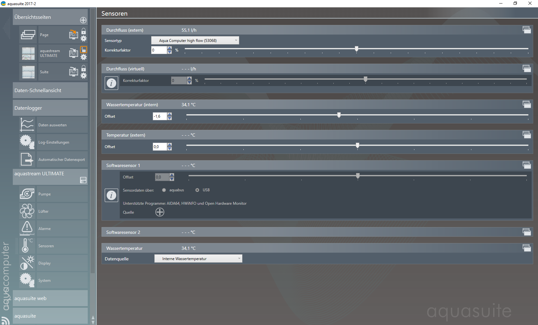Expand the aquasuite section at bottom
Screen dimensions: 538x325
[50, 316]
